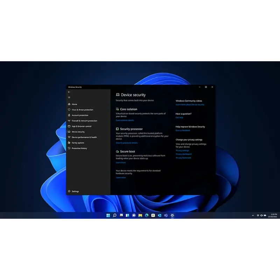Click the Change your privacy settings heading
The height and width of the screenshot is (280, 280).
coord(189,140)
